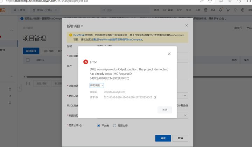Click the error code text ObjectAlreadyExists
The image size is (252, 147).
tap(114, 92)
